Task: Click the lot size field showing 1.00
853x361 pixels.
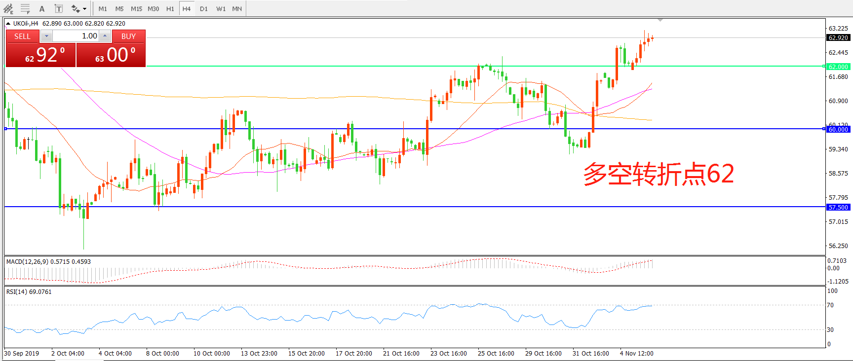Action: coord(77,36)
